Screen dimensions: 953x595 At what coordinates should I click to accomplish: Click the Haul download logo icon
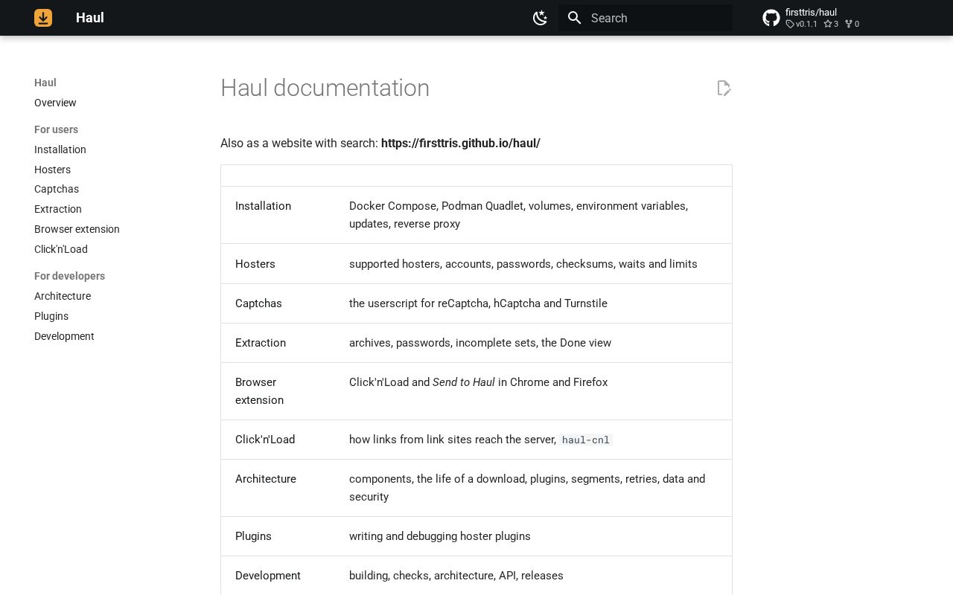coord(43,18)
